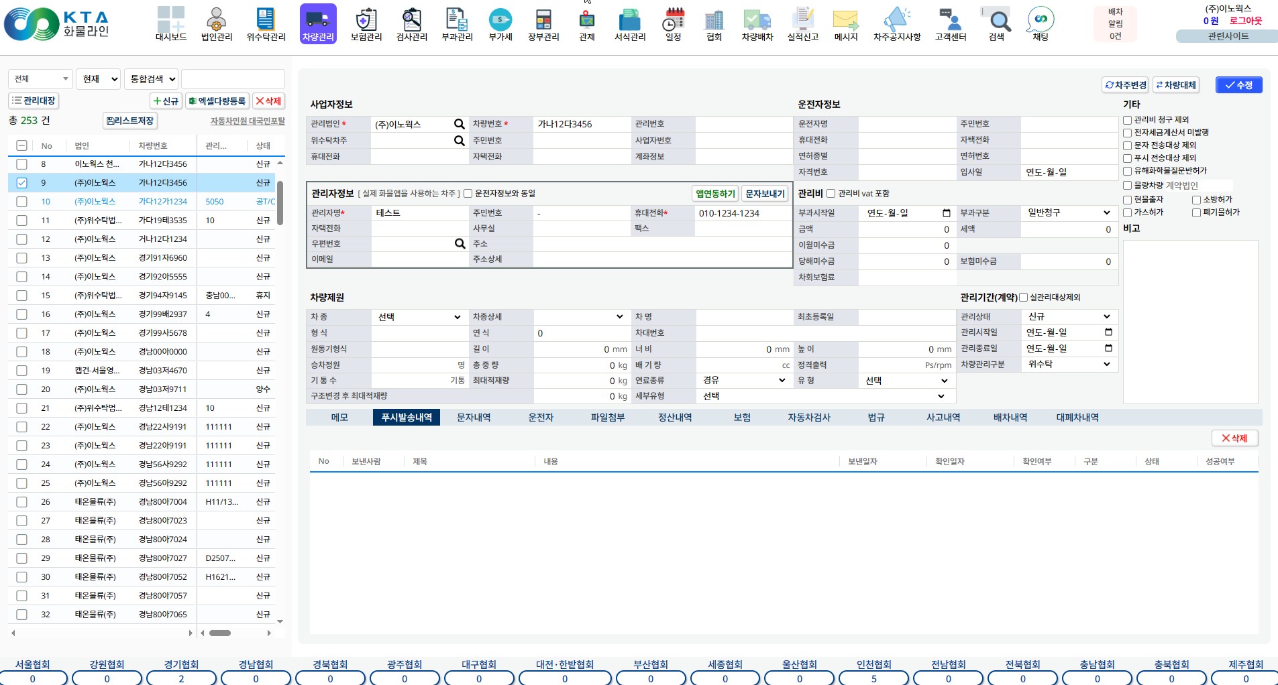1278x685 pixels.
Task: Click the 차량번호 input field
Action: point(581,124)
